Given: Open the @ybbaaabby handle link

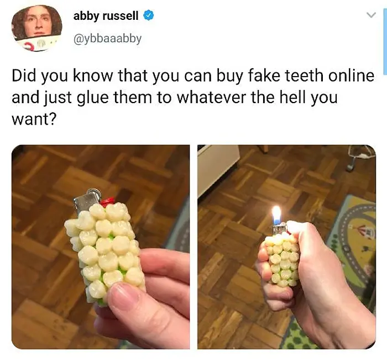Looking at the screenshot, I should click(107, 39).
